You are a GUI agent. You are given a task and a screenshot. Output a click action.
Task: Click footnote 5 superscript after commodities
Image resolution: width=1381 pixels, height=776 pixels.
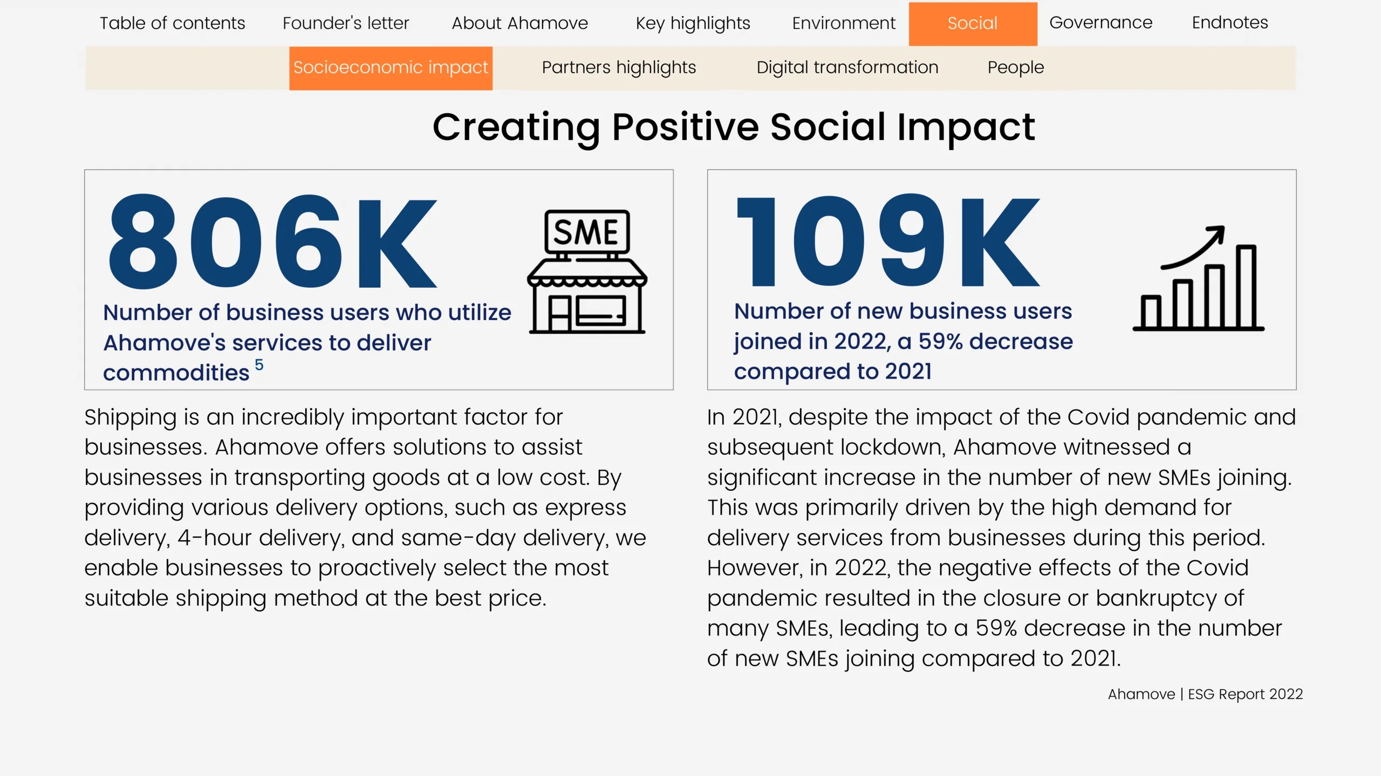coord(259,365)
